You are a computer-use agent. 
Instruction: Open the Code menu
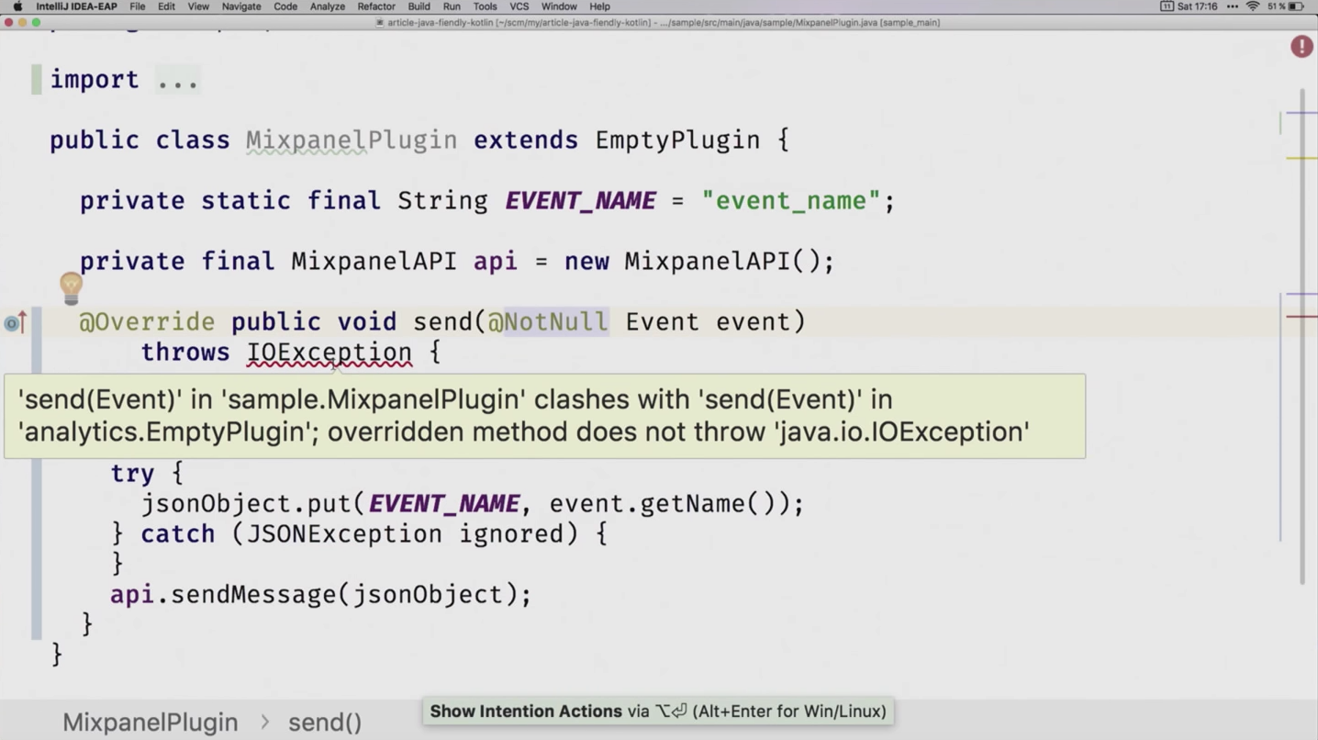(285, 6)
